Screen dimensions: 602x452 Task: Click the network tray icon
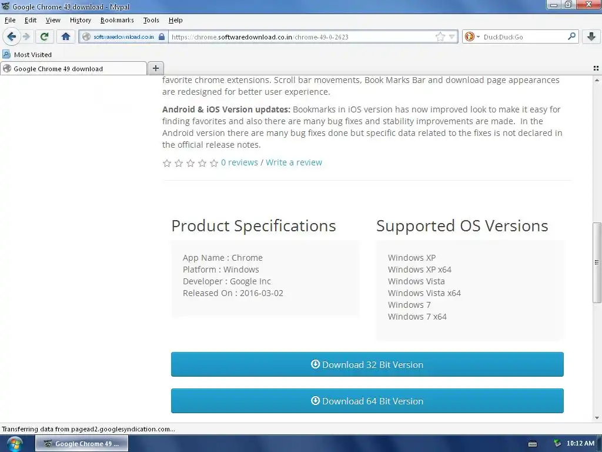pyautogui.click(x=557, y=444)
